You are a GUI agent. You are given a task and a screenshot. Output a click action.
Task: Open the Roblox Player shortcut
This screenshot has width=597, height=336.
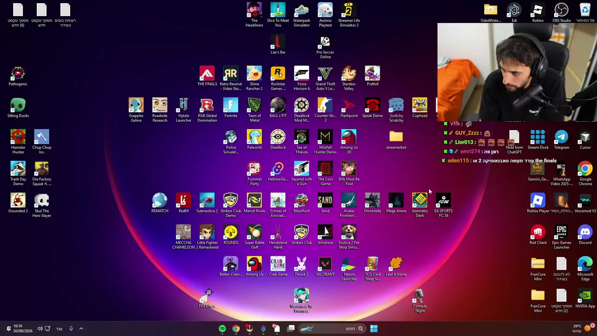click(538, 203)
